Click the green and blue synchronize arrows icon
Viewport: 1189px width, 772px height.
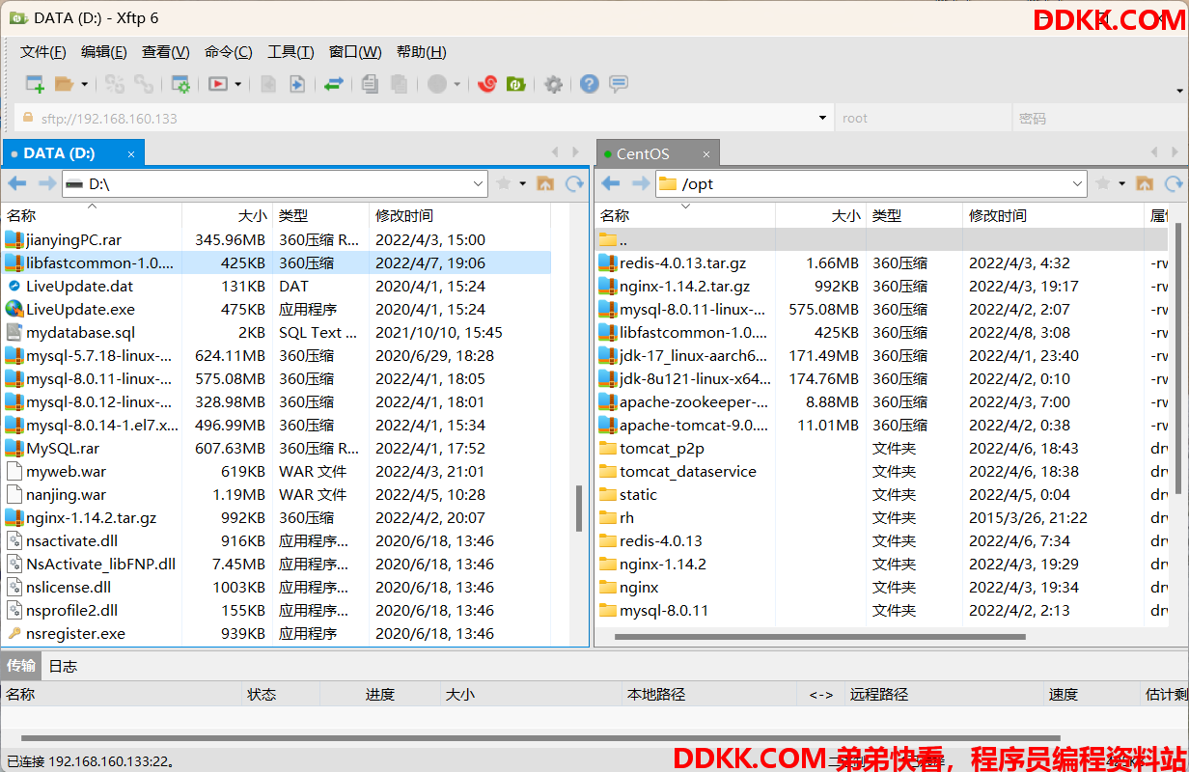click(333, 84)
